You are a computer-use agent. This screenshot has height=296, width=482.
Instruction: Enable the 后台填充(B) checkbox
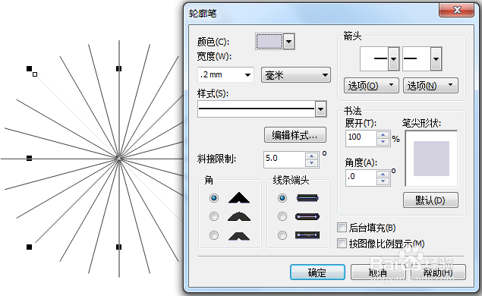(342, 228)
